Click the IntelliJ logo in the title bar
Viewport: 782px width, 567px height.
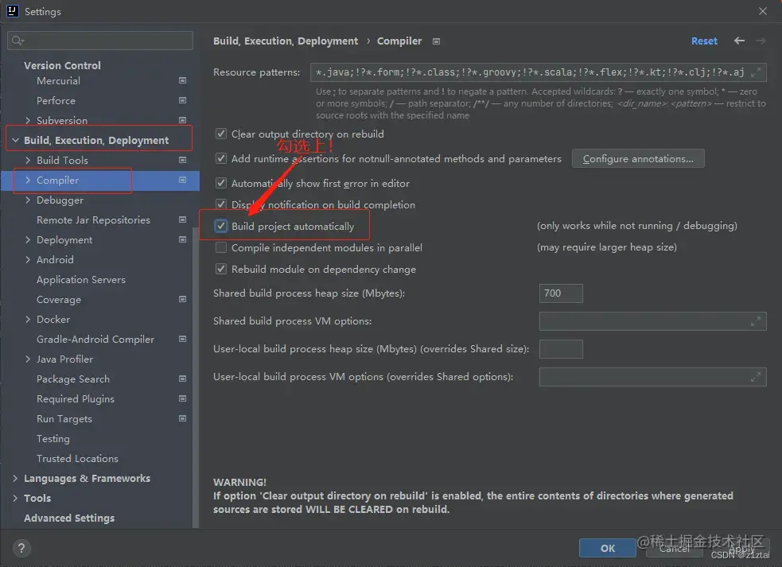click(13, 11)
